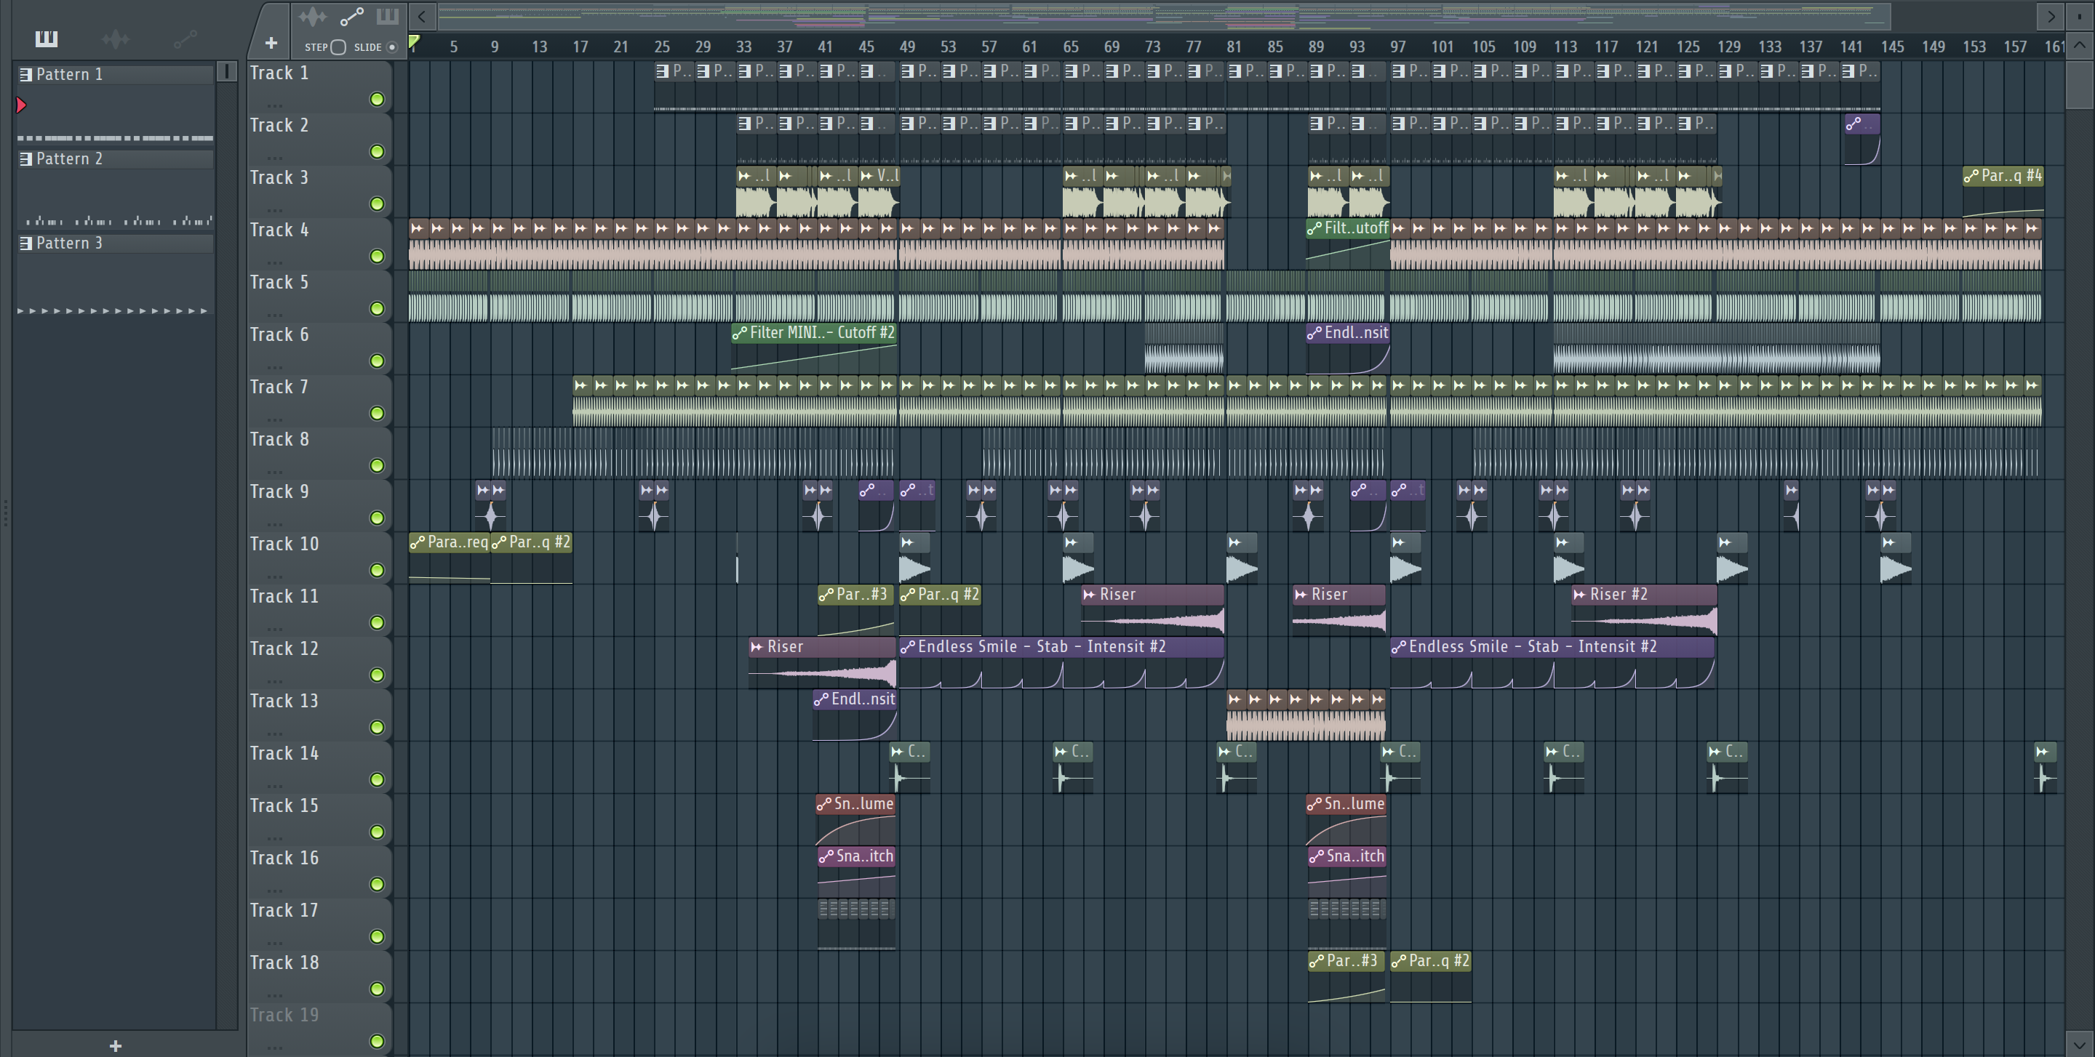Click bar 49 on the timeline ruler

[907, 47]
